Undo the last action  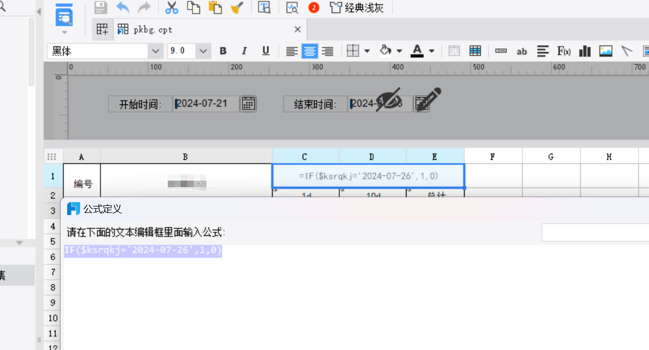click(x=123, y=8)
